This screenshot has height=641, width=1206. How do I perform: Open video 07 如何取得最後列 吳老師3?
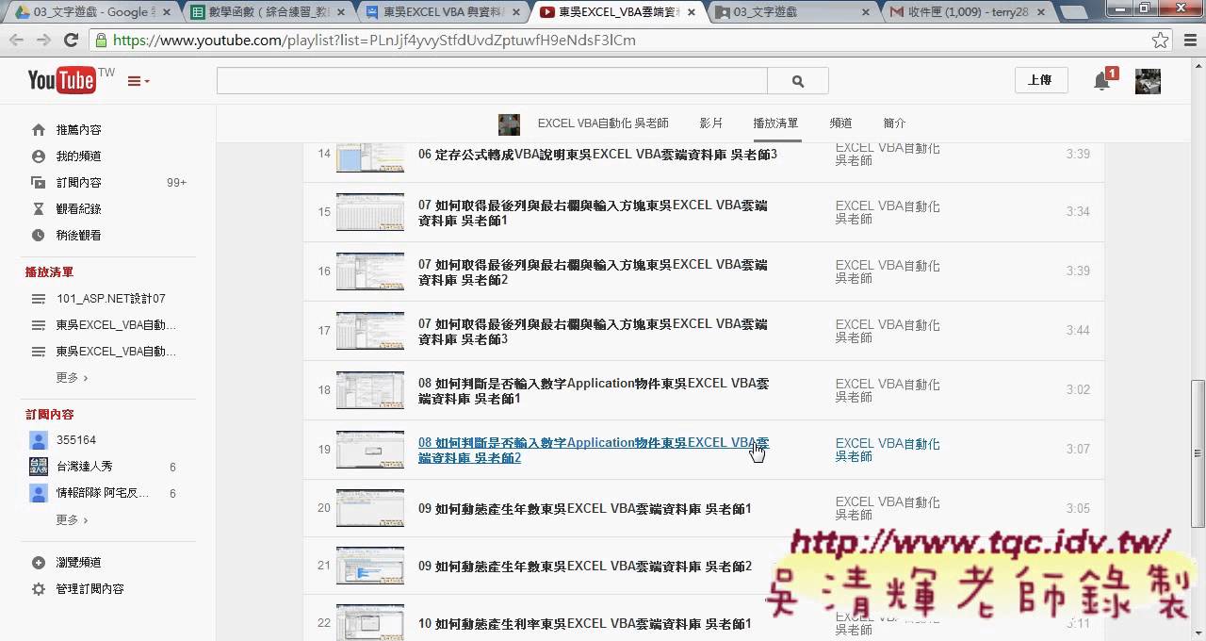click(593, 332)
